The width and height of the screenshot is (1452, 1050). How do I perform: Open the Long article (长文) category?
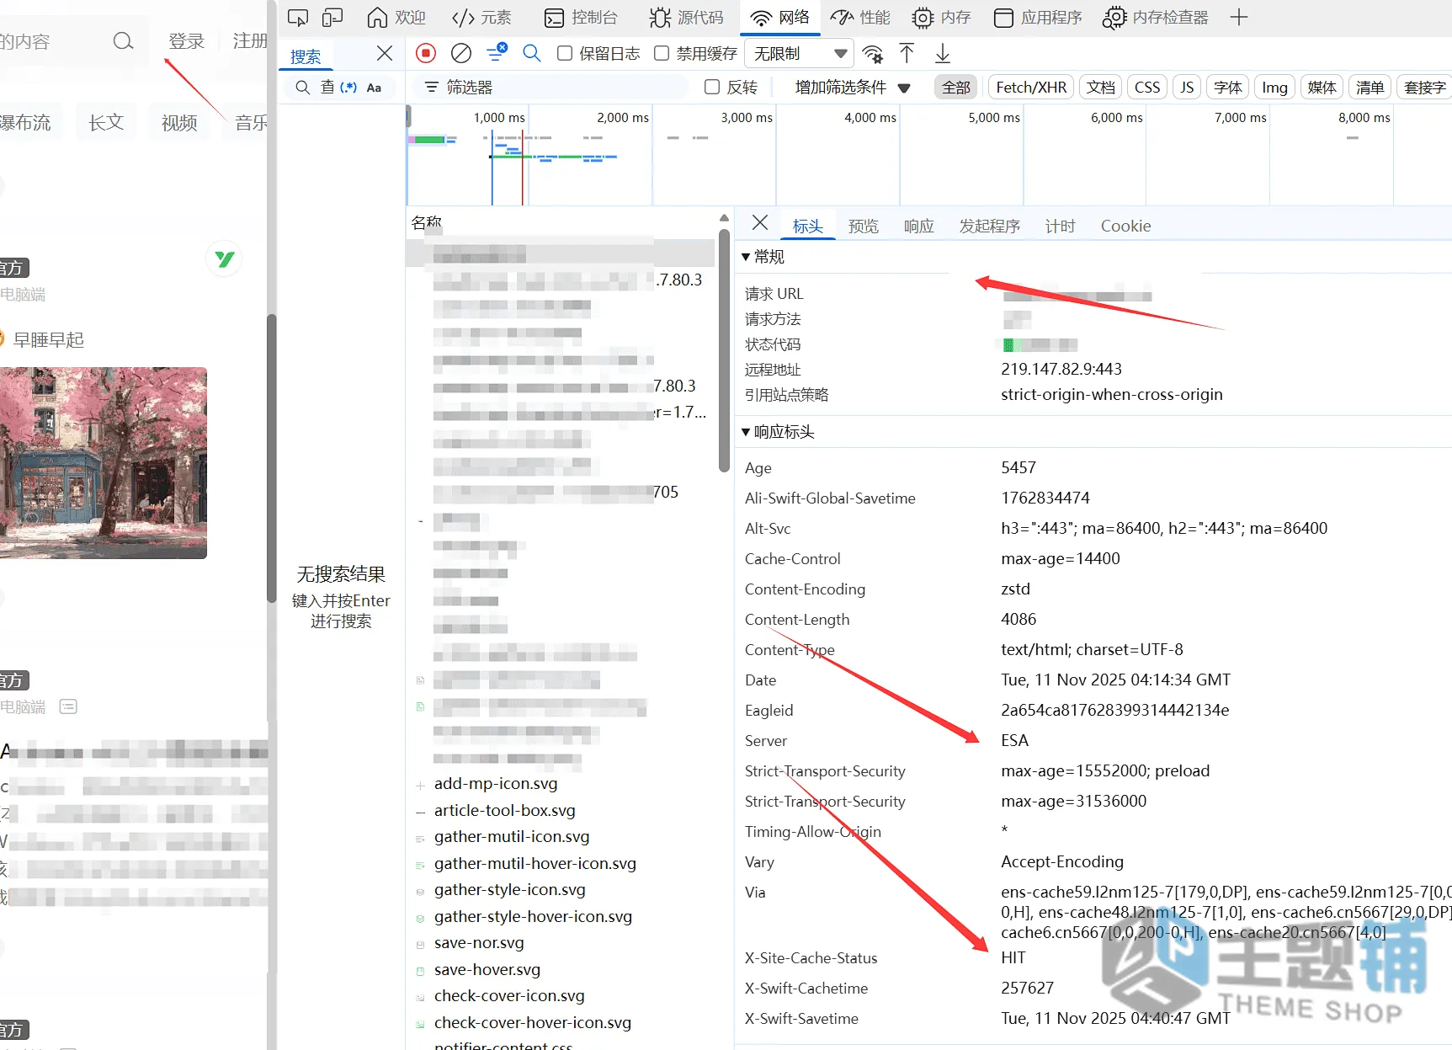(x=106, y=122)
